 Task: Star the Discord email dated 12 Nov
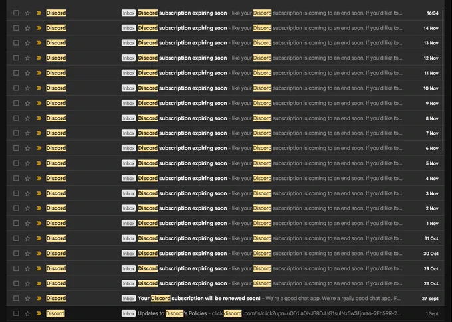click(x=27, y=58)
